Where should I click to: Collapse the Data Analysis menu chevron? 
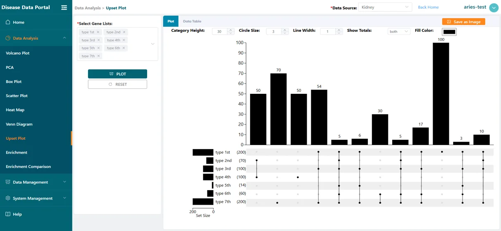pos(64,38)
